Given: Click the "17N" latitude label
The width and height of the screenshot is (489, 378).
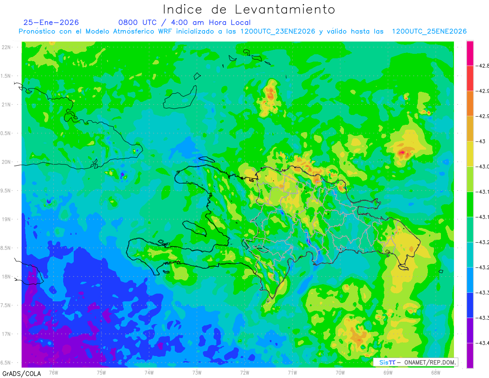Looking at the screenshot, I should (x=7, y=334).
